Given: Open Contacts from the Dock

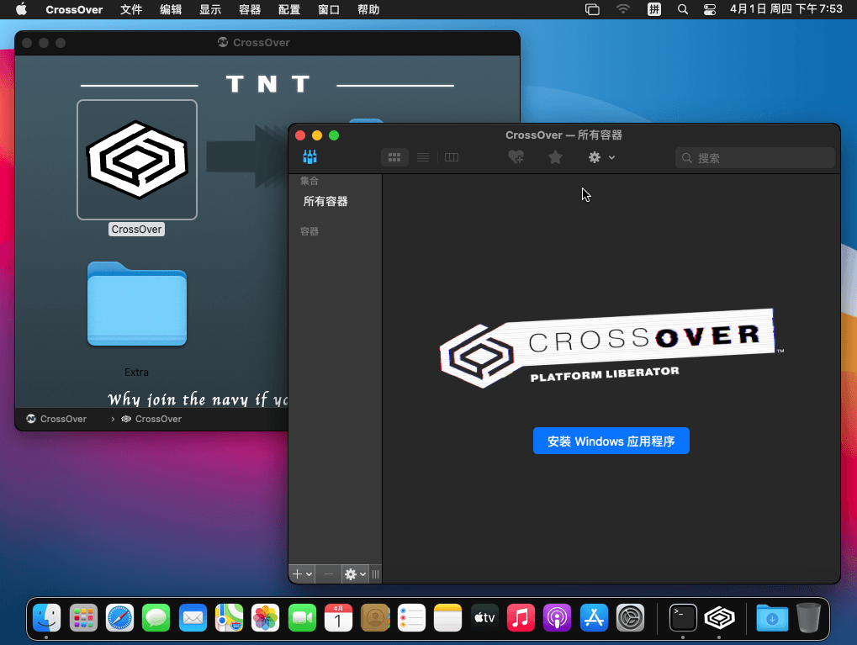Looking at the screenshot, I should (x=375, y=618).
